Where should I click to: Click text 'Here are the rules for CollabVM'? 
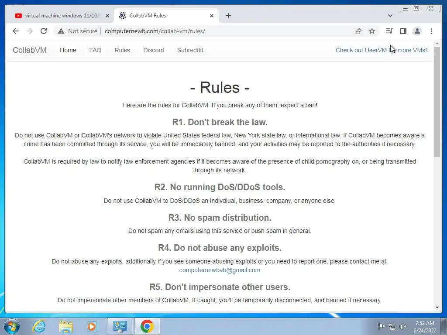(x=165, y=105)
